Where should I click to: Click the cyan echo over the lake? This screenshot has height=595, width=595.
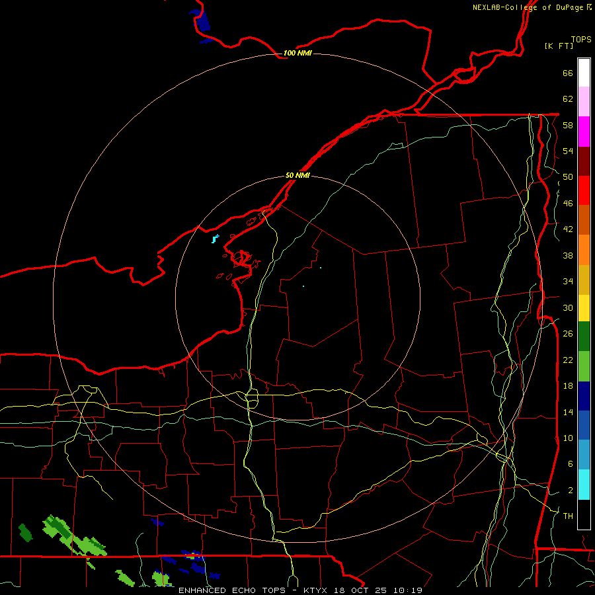tap(216, 239)
